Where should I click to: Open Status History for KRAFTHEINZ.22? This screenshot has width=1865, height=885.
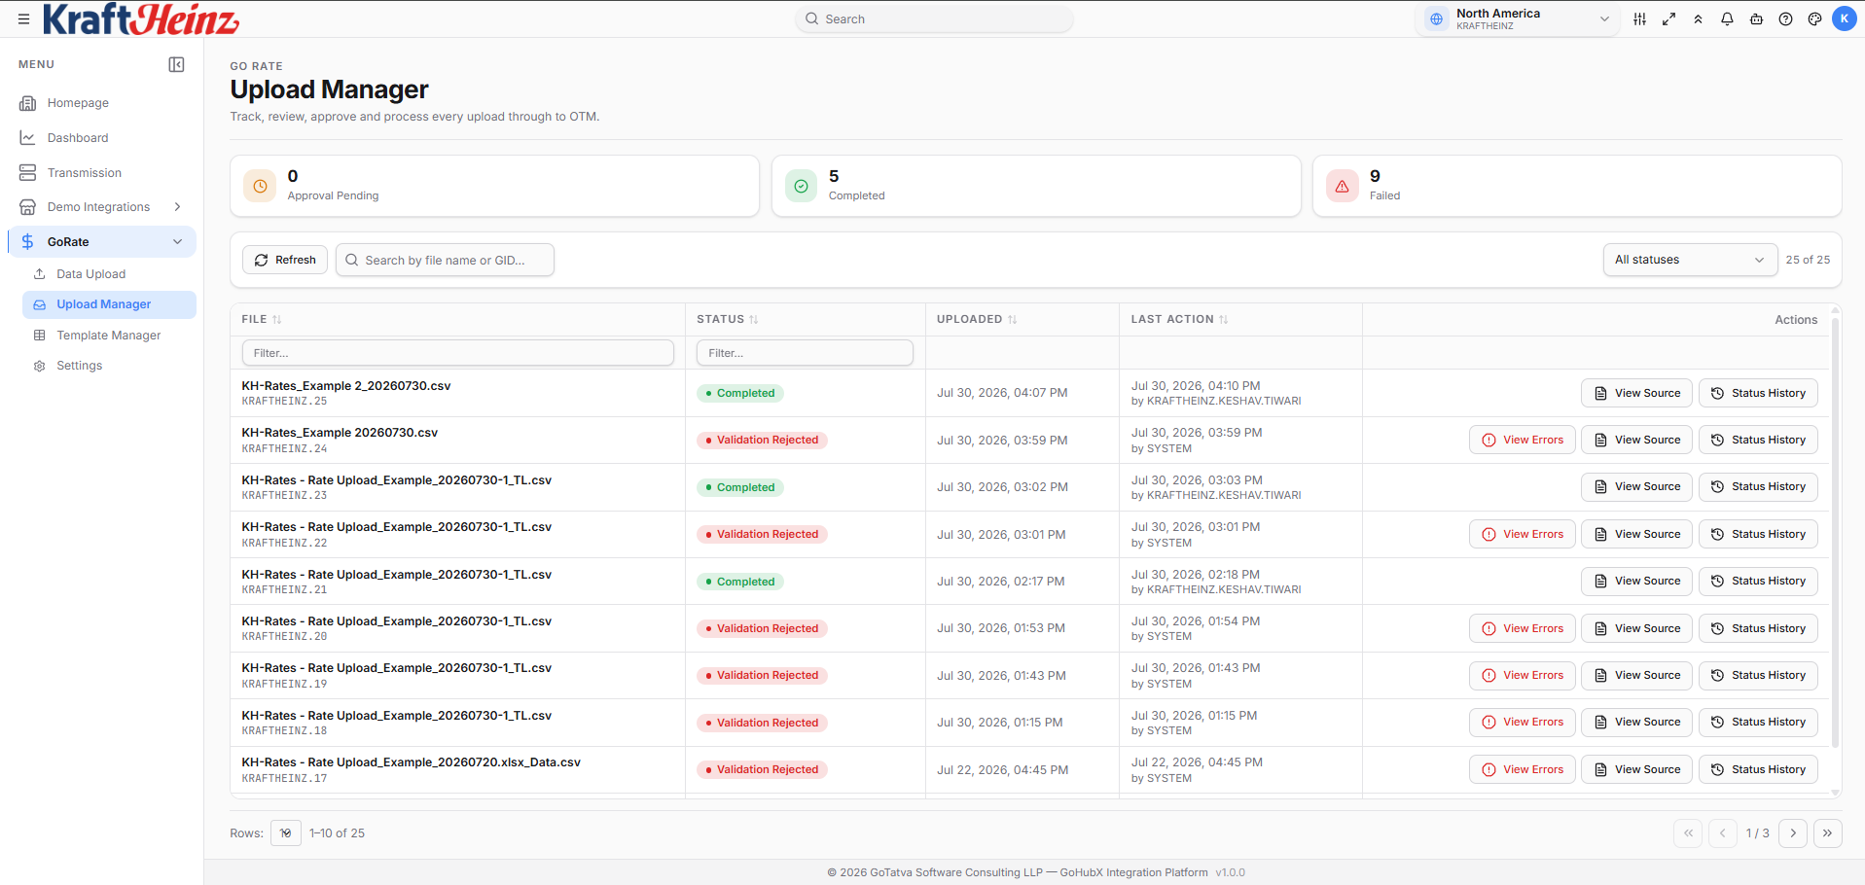[x=1758, y=534]
